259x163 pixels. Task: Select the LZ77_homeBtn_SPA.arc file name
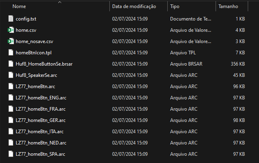pos(40,154)
